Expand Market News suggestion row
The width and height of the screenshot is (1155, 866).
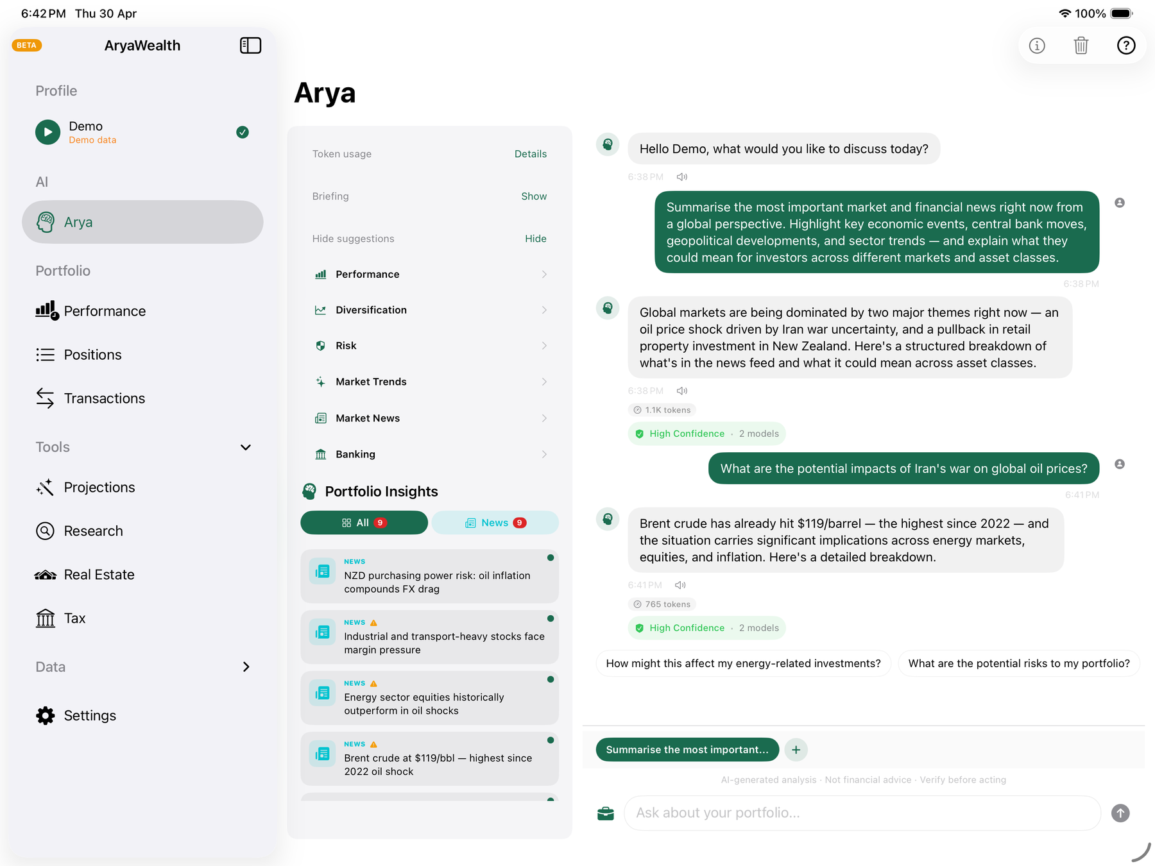point(429,418)
